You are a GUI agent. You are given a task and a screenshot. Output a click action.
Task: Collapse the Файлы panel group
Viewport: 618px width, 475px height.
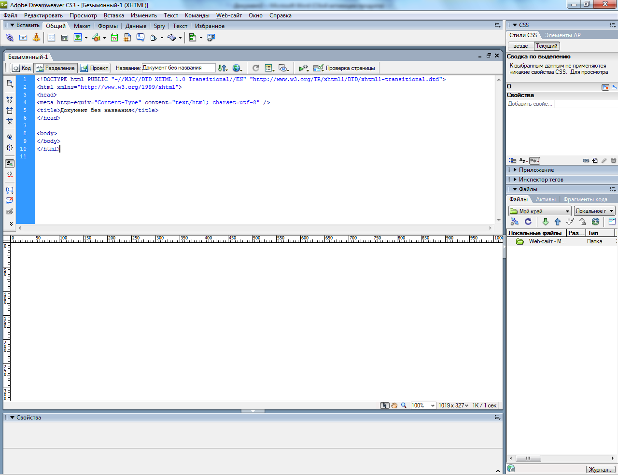(x=515, y=189)
